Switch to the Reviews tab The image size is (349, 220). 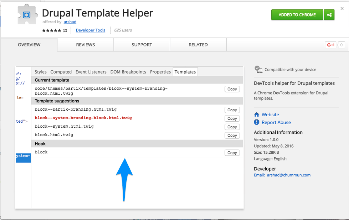coord(86,45)
